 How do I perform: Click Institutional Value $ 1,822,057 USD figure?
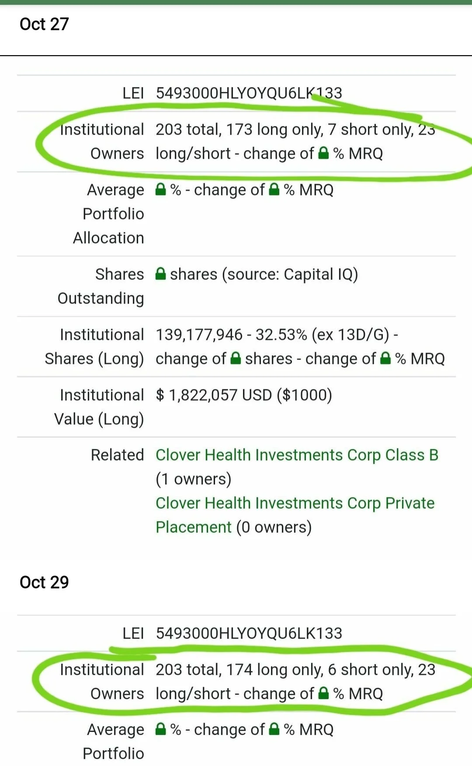tap(244, 395)
